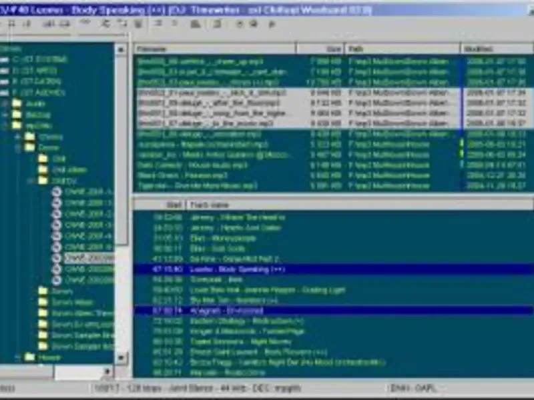Click the folder tree vertical scrollbar thumb
This screenshot has width=534, height=400.
click(x=121, y=149)
